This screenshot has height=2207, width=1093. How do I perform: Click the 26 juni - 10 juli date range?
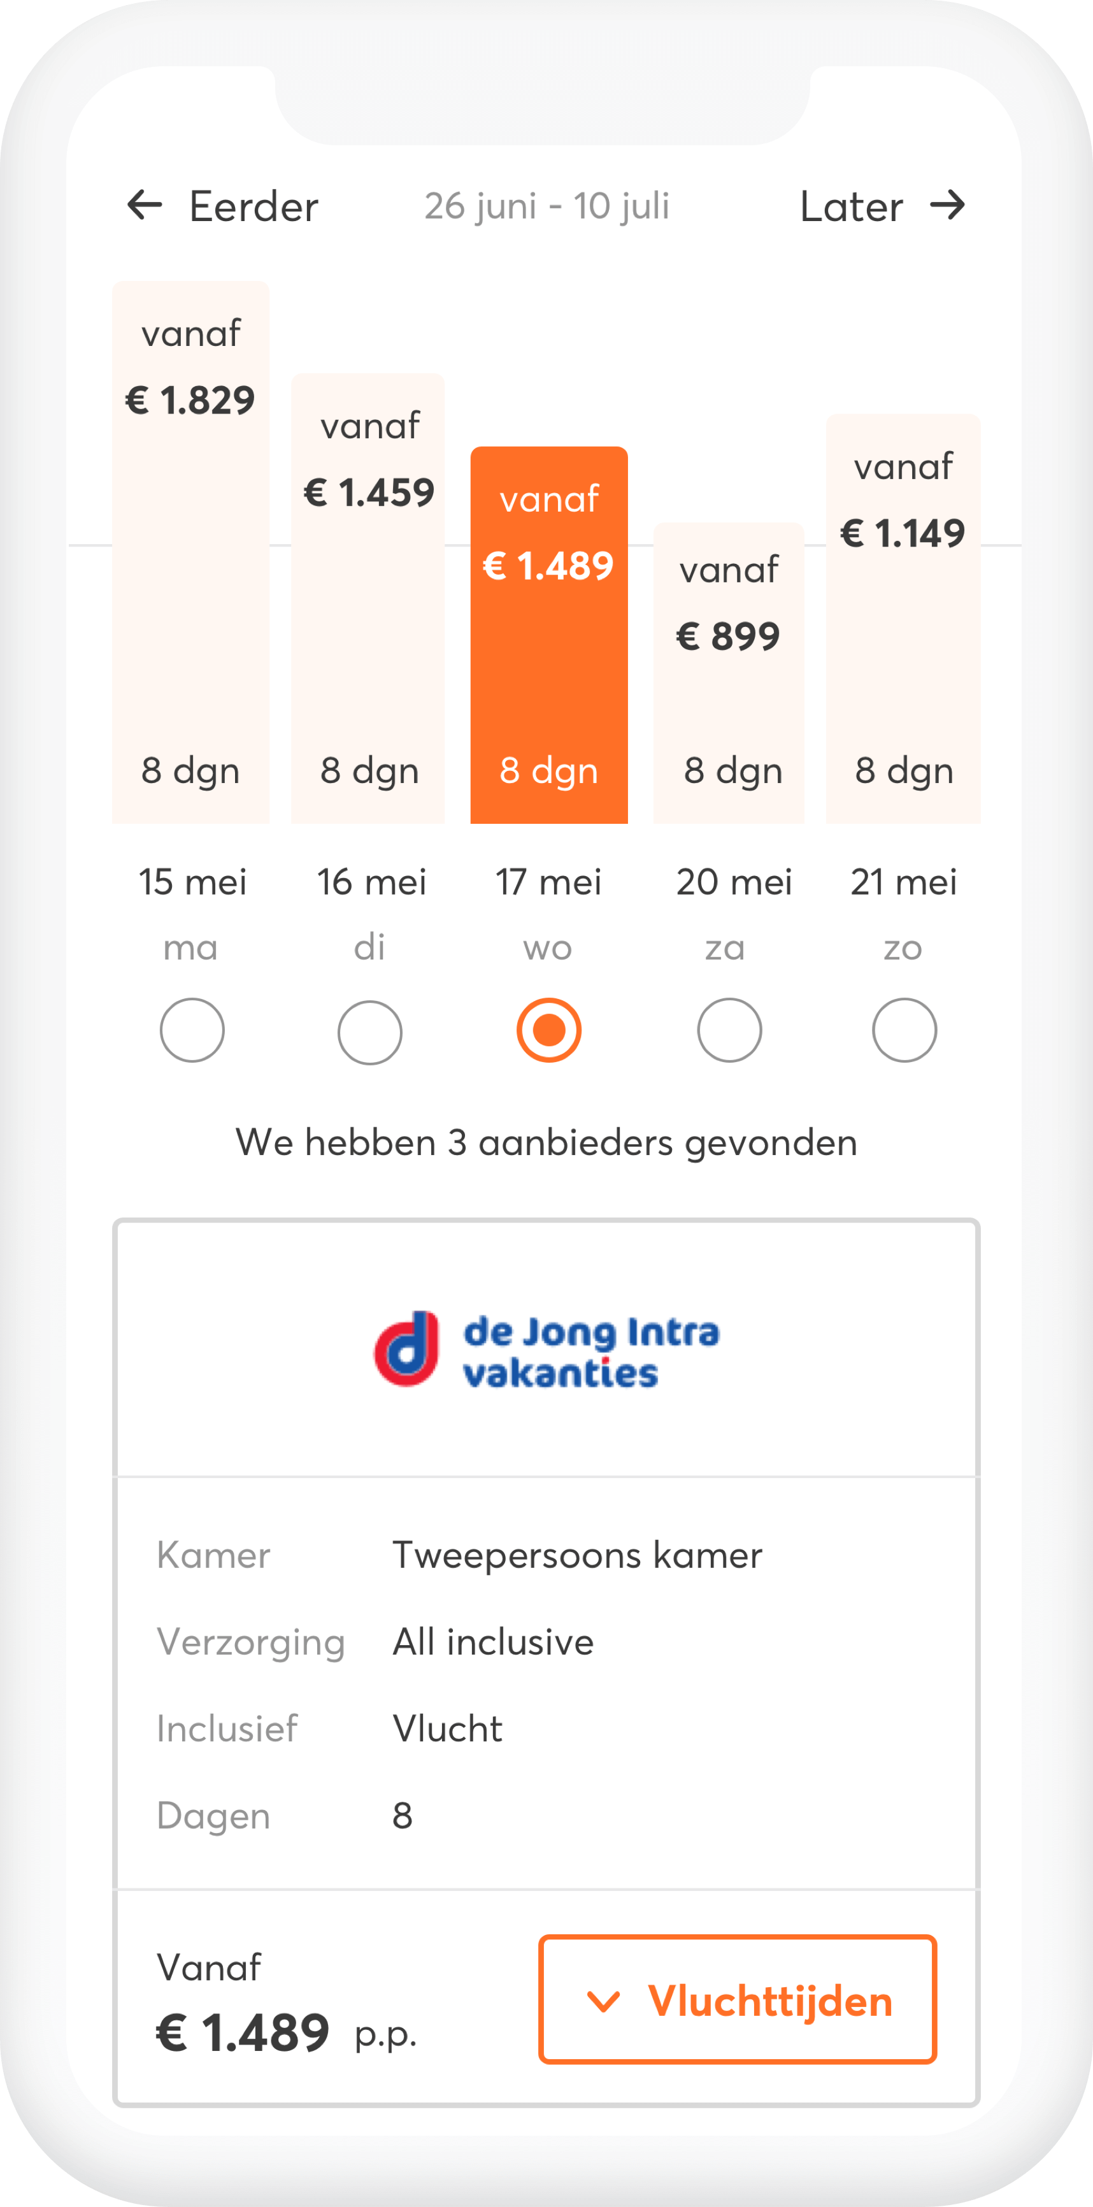546,206
